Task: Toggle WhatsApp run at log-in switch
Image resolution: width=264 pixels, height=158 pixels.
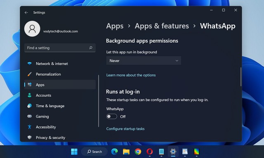Action: [x=112, y=116]
